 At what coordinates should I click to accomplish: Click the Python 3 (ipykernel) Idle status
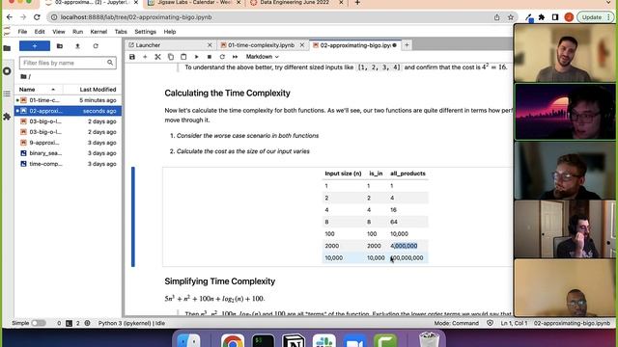131,323
